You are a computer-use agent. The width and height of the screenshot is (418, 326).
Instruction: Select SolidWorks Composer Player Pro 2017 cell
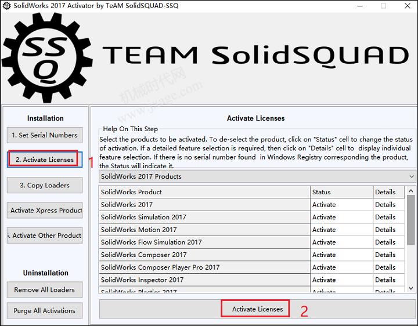coord(204,267)
